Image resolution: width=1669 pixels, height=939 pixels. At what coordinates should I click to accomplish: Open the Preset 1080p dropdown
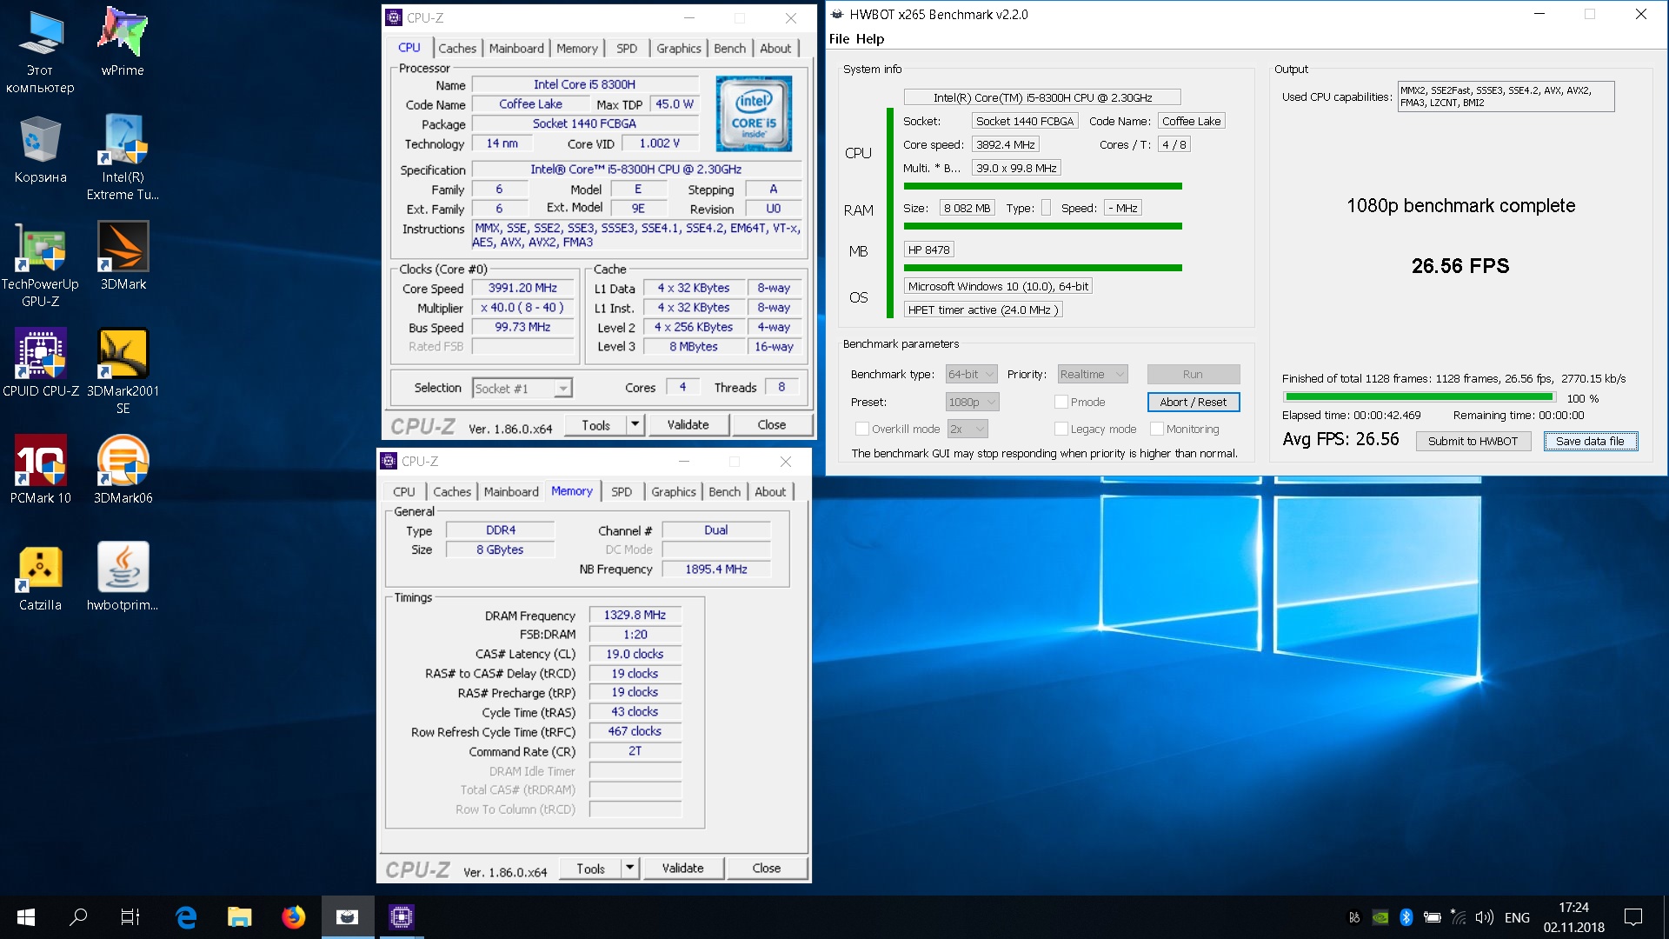(972, 402)
